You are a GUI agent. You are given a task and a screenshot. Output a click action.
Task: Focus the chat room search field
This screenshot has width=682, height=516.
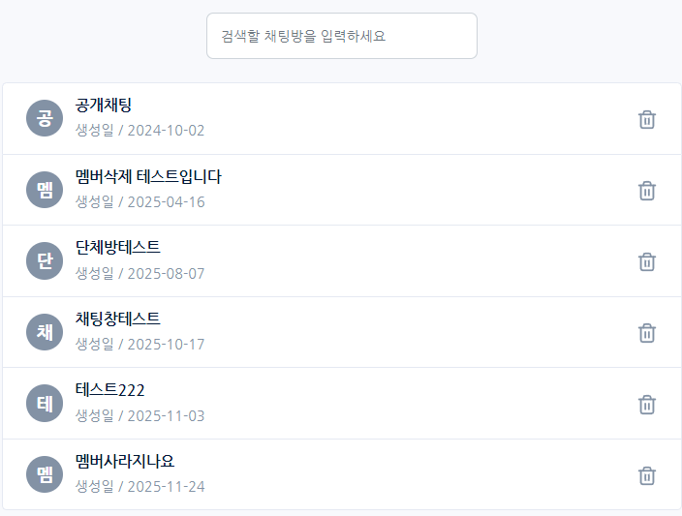pos(341,36)
